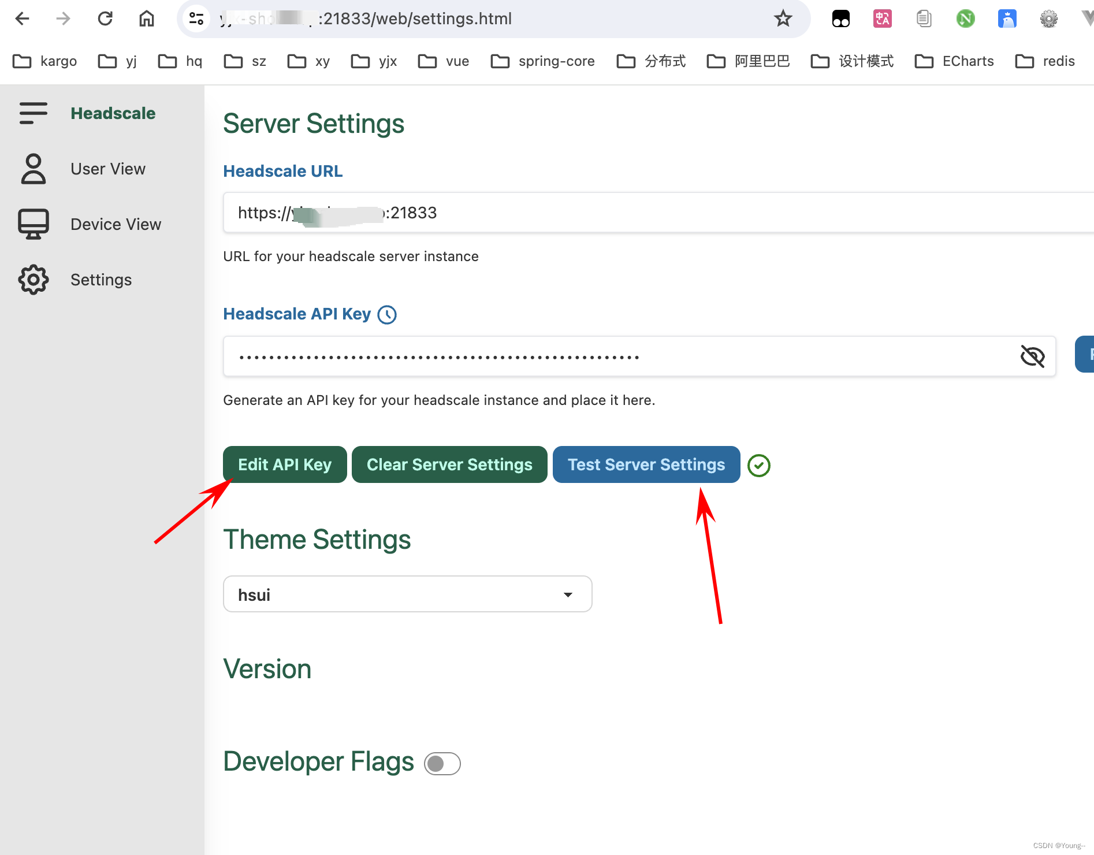The height and width of the screenshot is (855, 1094).
Task: Focus the Headscale URL input field
Action: click(658, 213)
